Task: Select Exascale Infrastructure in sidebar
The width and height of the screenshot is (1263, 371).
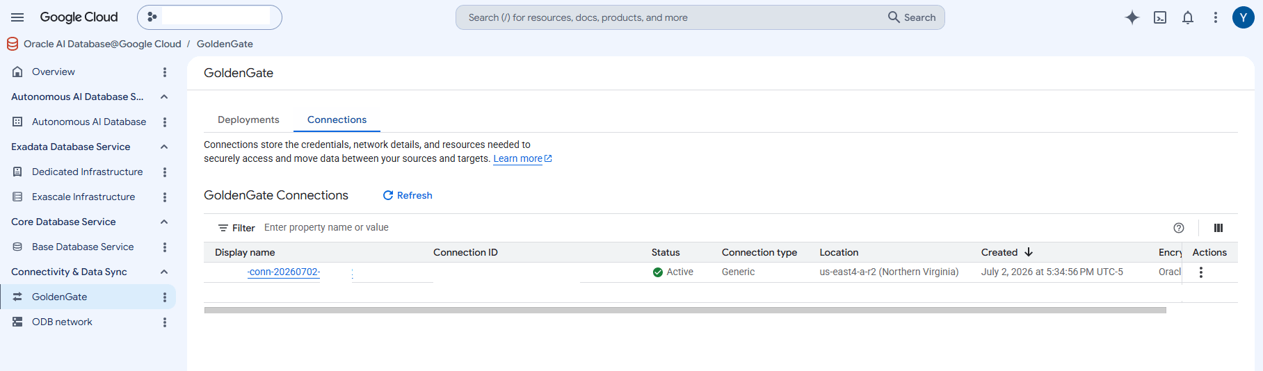Action: click(83, 197)
